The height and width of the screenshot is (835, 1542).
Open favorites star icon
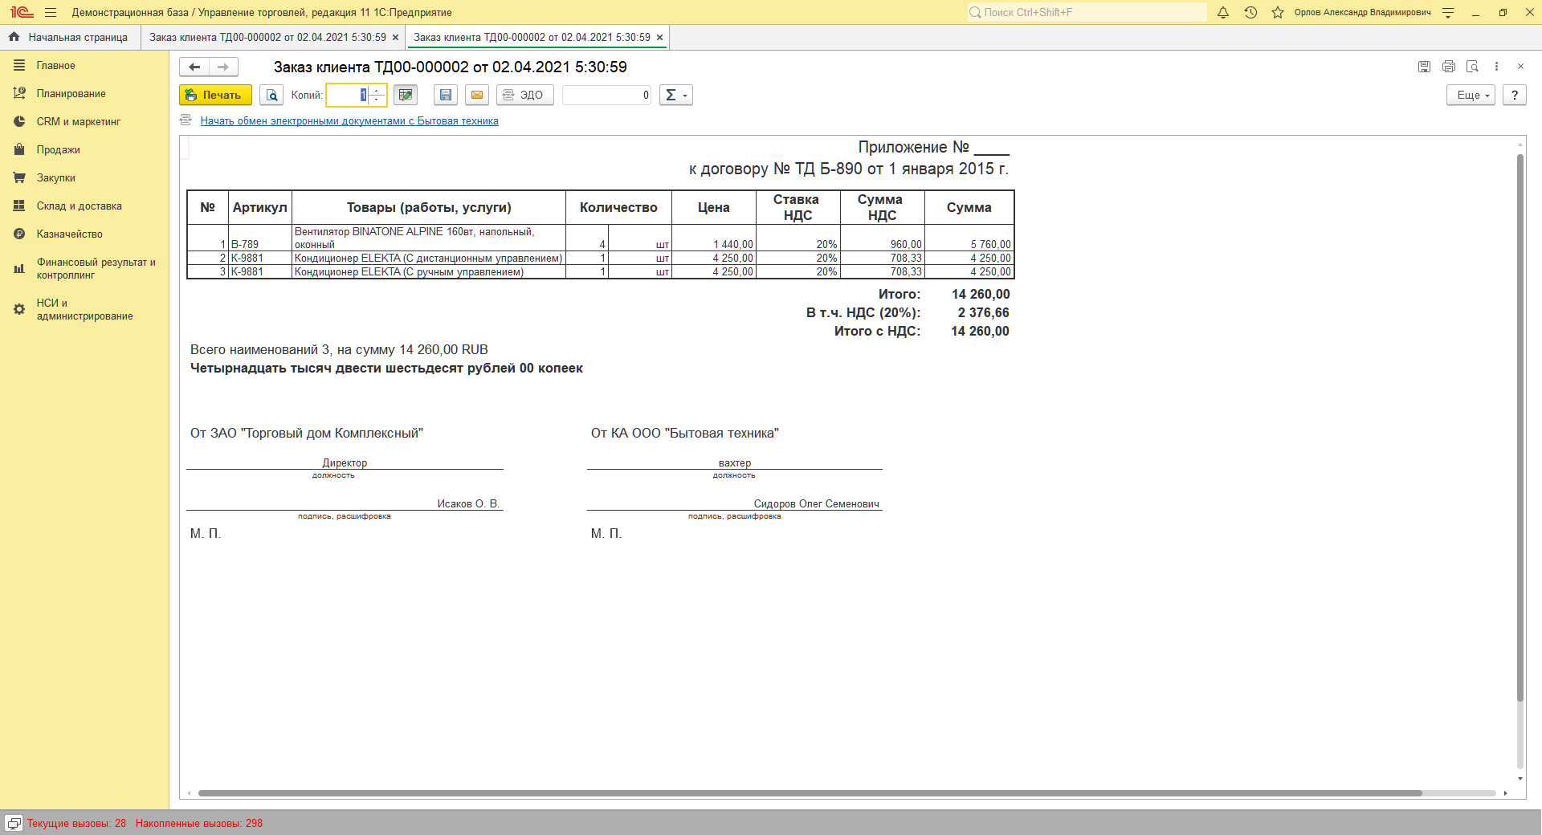click(1278, 12)
